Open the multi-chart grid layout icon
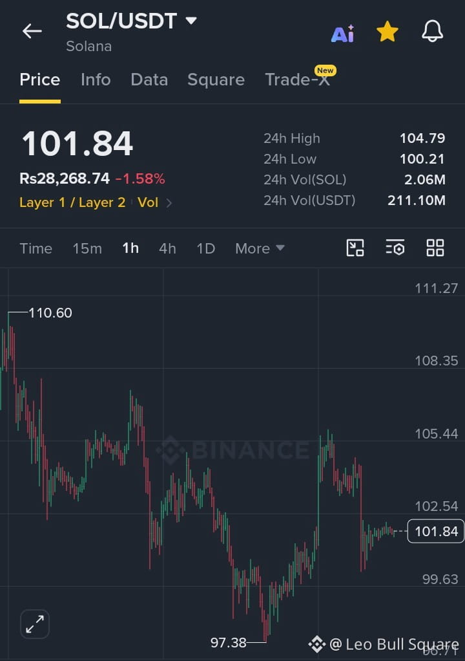Image resolution: width=465 pixels, height=661 pixels. click(x=435, y=248)
